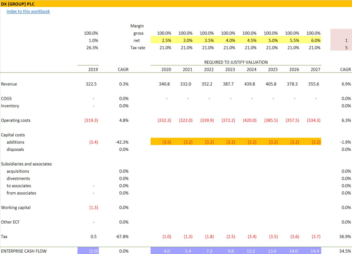Open the 'Index to this workbook' link
This screenshot has height=254, width=352.
coord(28,11)
